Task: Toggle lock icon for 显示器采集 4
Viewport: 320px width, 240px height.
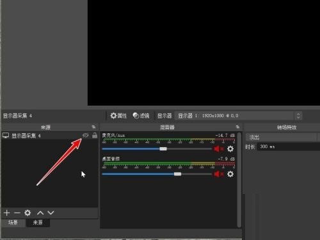Action: [95, 135]
